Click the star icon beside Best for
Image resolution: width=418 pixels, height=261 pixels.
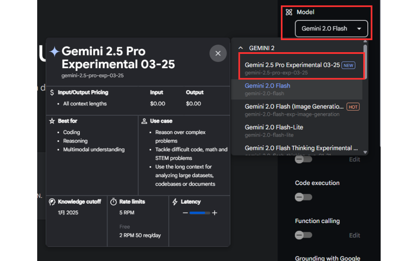coord(52,121)
